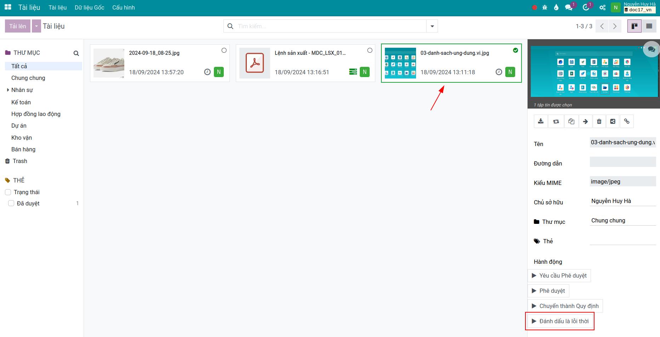Click the Tải lên upload button

(18, 26)
